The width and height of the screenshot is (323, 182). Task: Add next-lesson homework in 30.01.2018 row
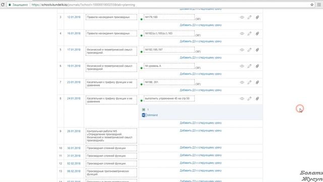pyautogui.click(x=201, y=148)
